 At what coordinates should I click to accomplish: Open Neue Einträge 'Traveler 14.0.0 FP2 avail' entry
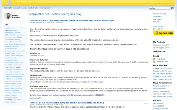coord(162,71)
